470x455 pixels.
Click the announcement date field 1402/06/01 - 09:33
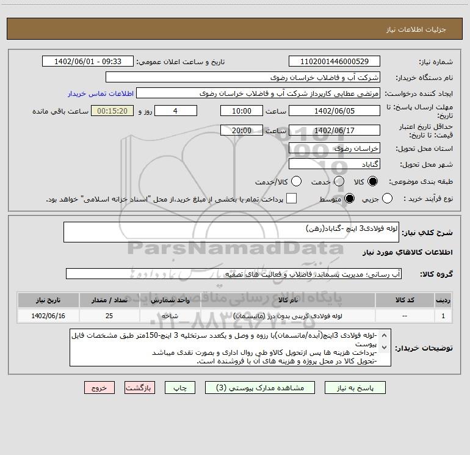(x=88, y=62)
